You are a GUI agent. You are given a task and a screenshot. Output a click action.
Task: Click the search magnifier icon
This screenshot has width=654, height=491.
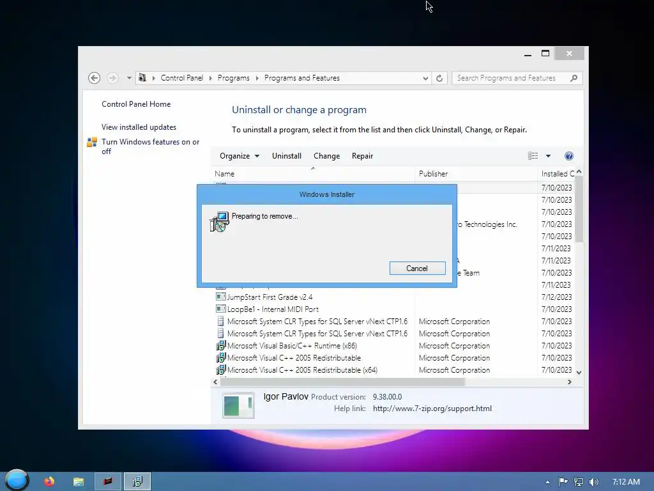[574, 78]
